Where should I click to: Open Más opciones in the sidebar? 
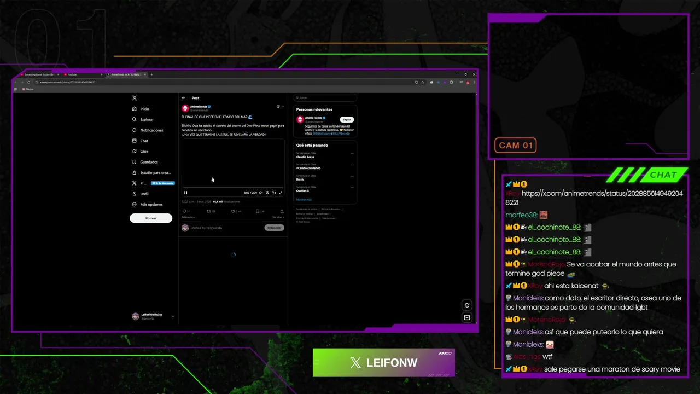coord(147,204)
